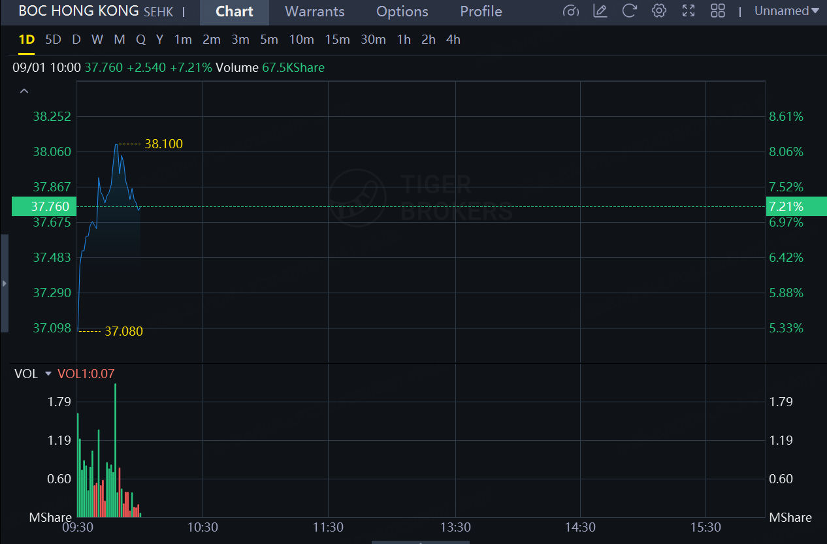Click the tallest green volume bar
This screenshot has height=544, width=827.
[x=115, y=451]
